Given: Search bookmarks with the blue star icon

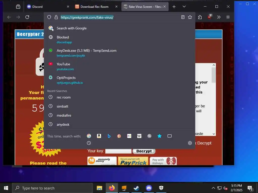Looking at the screenshot, I should (159, 136).
